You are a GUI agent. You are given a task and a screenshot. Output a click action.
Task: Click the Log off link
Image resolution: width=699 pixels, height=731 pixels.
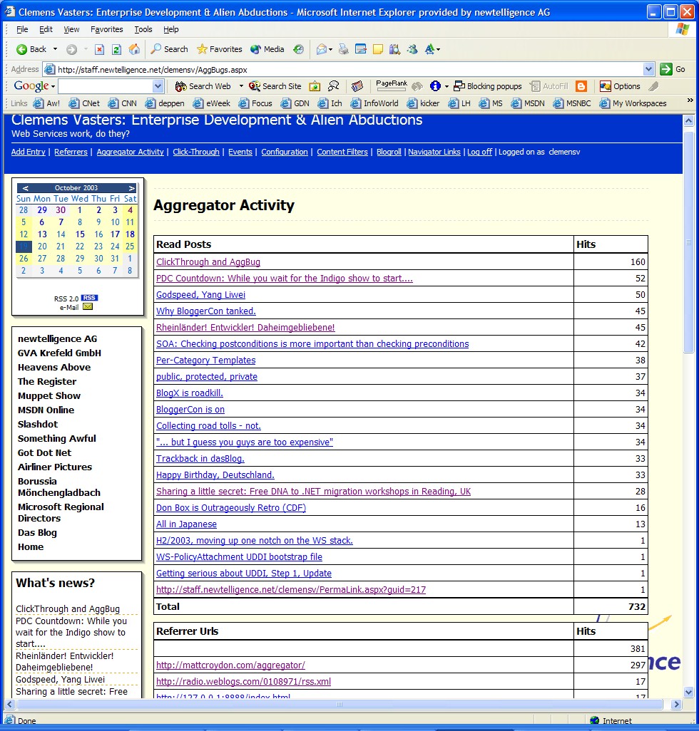coord(480,152)
